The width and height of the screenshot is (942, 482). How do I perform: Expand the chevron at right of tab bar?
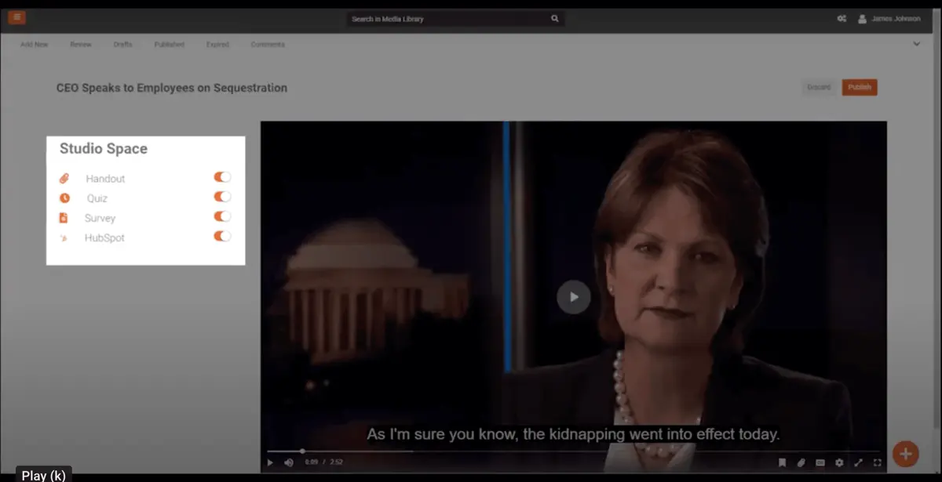click(916, 44)
